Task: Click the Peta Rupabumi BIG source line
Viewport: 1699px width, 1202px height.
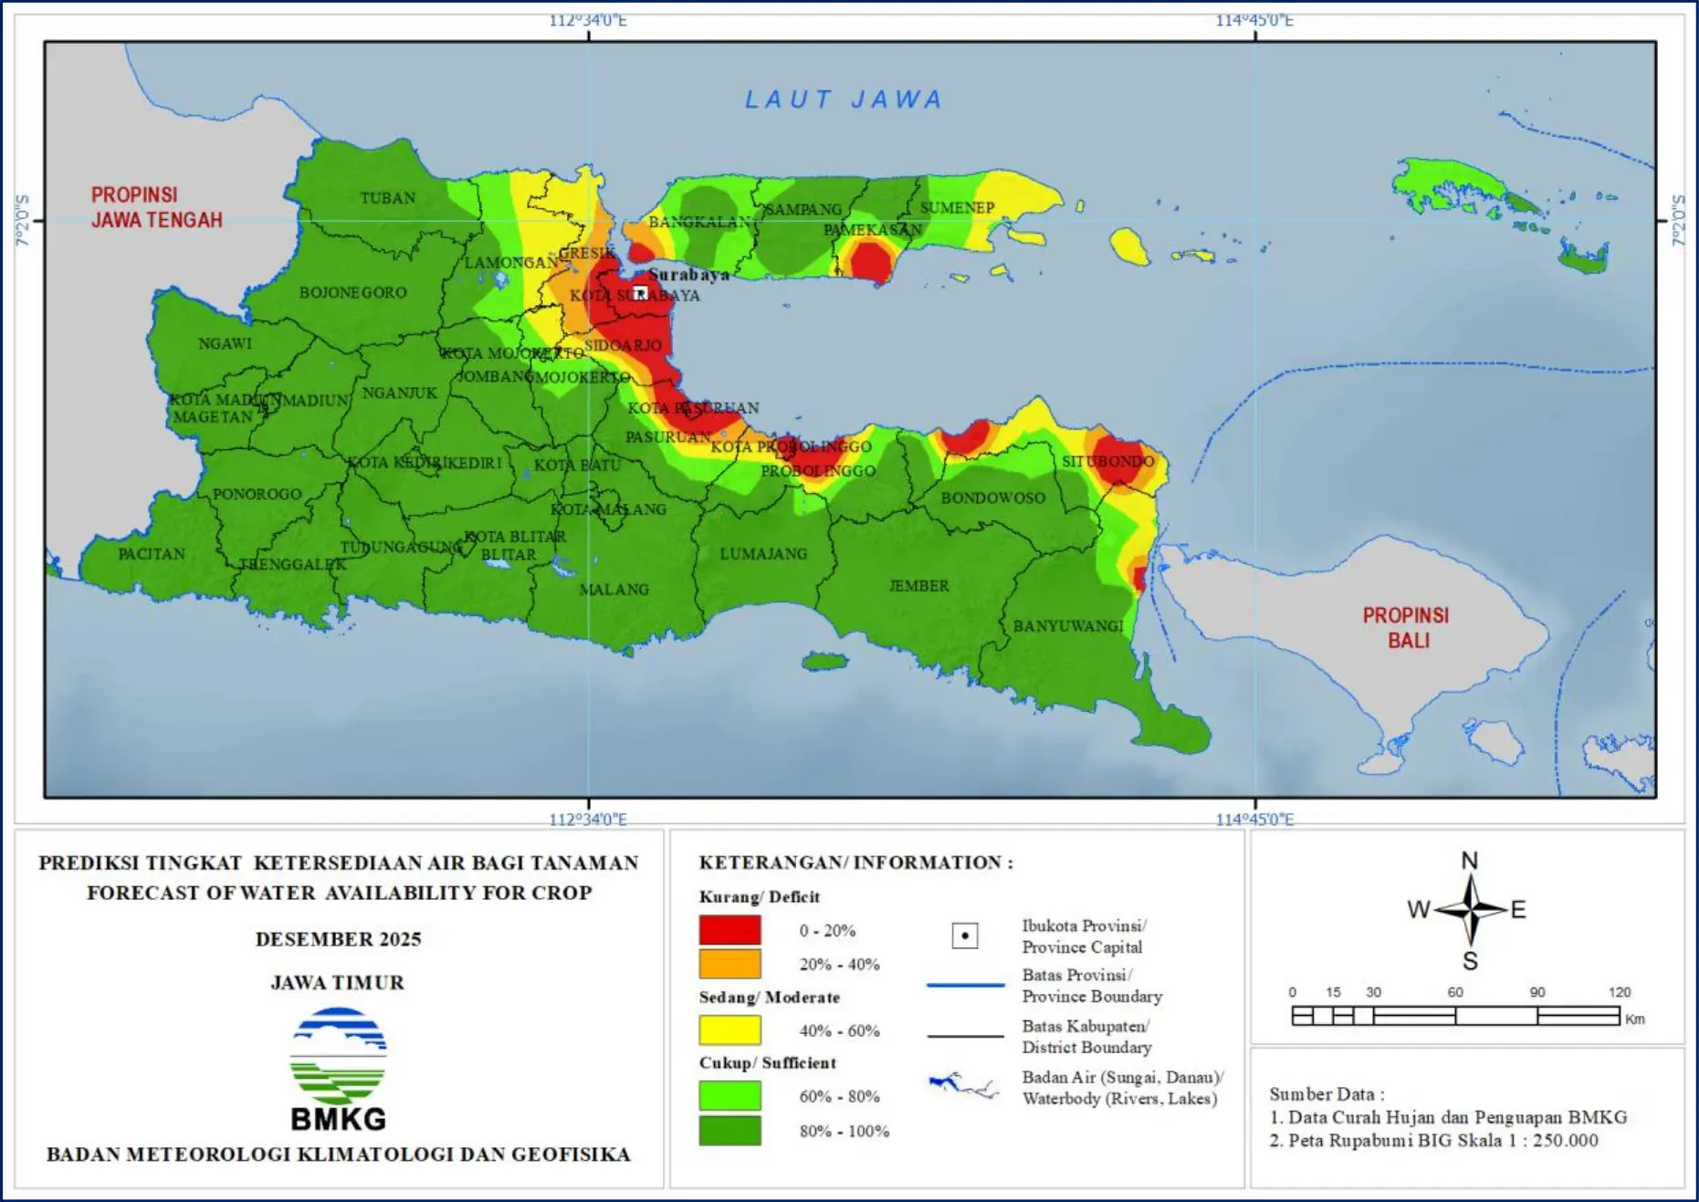Action: click(x=1433, y=1140)
